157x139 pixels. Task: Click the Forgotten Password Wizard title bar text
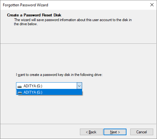click(x=25, y=5)
